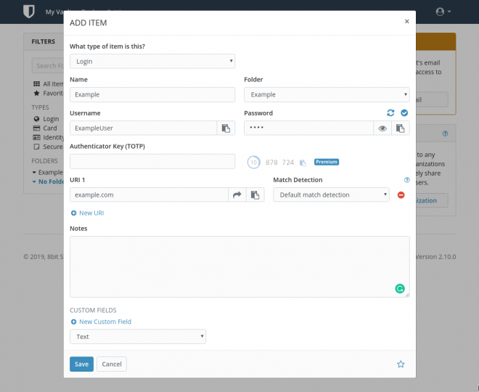Open custom field type dropdown showing Text
479x392 pixels.
[138, 336]
